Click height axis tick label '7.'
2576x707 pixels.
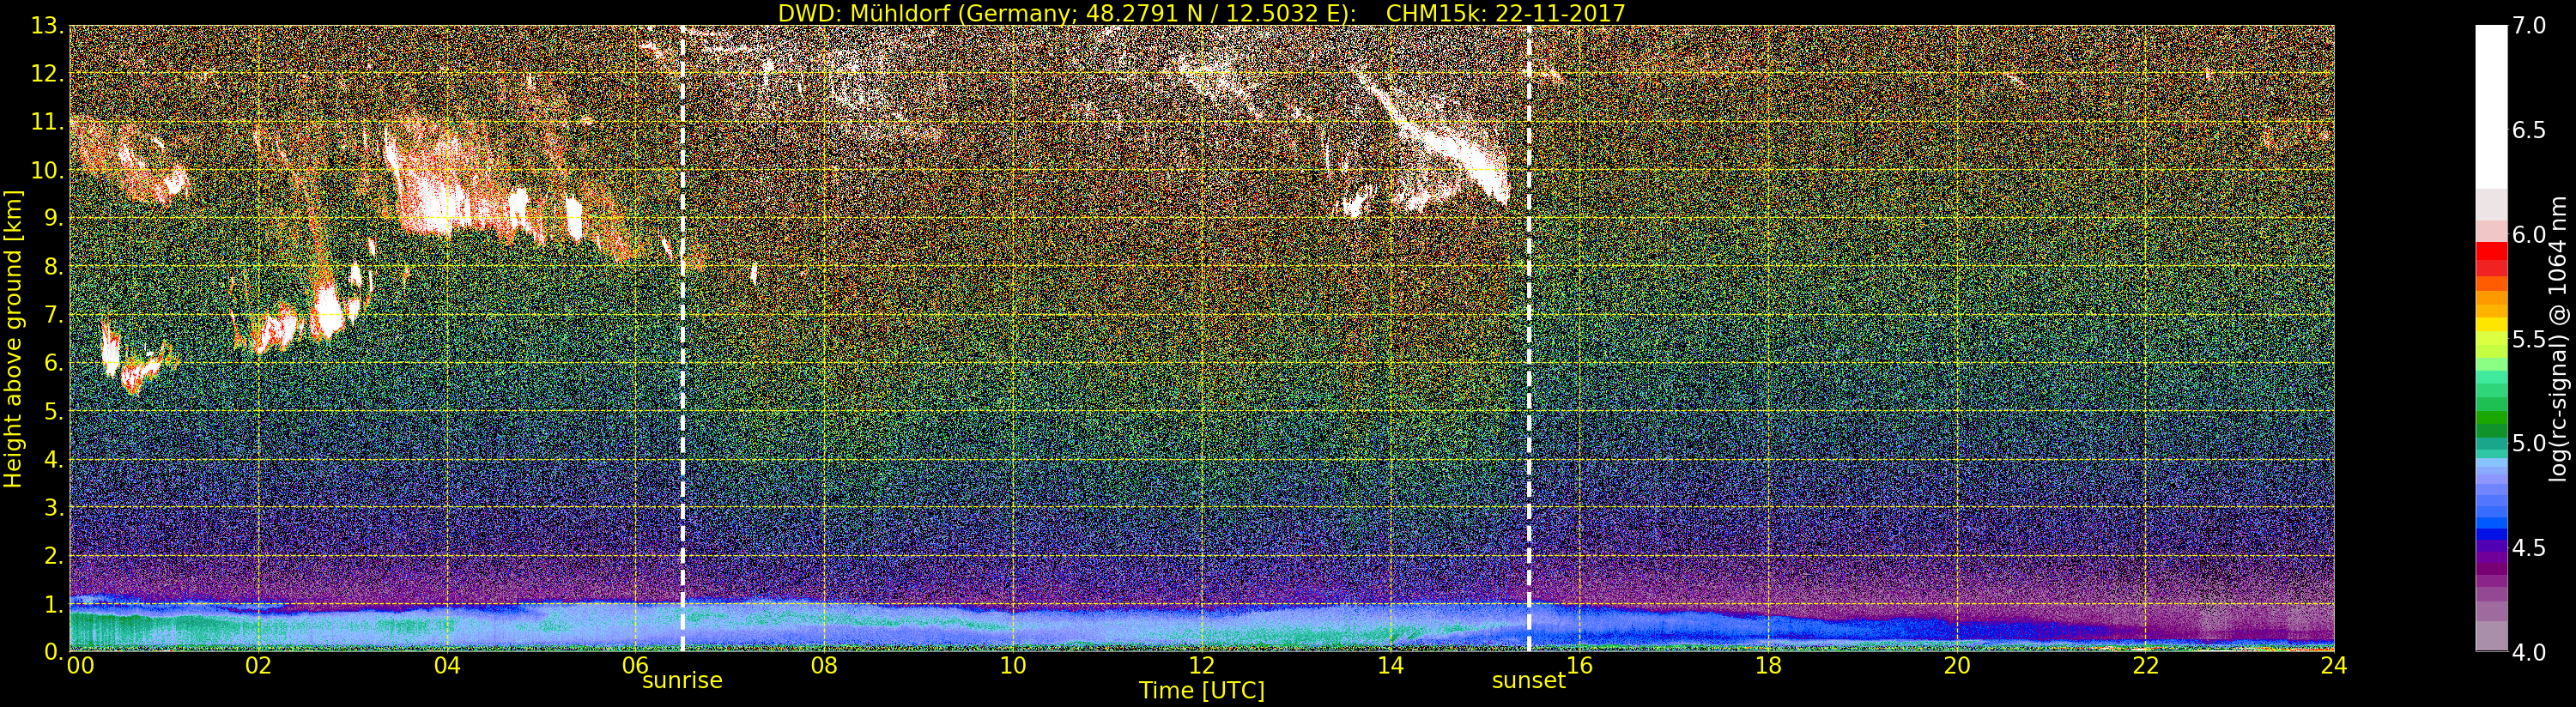53,315
